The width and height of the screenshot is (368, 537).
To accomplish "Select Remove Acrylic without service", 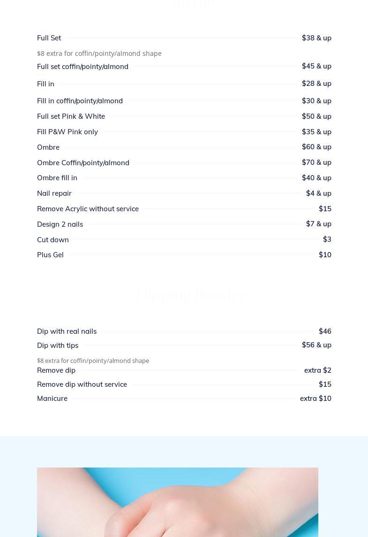I will [x=88, y=209].
